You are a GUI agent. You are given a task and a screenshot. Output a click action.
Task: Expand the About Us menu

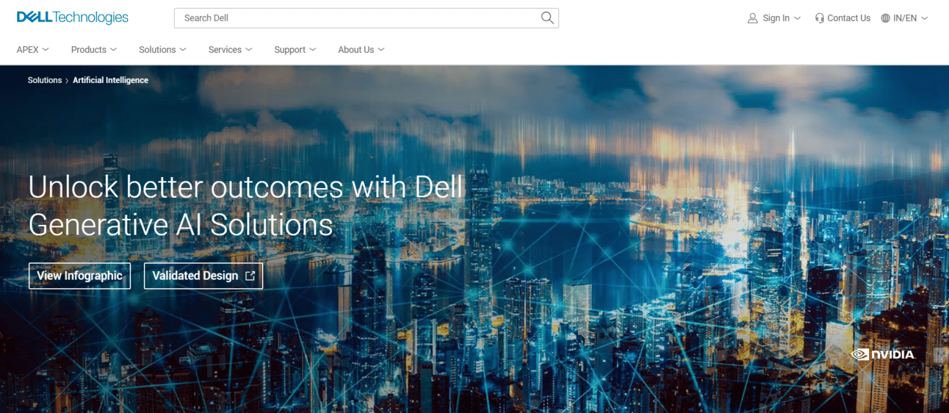361,49
